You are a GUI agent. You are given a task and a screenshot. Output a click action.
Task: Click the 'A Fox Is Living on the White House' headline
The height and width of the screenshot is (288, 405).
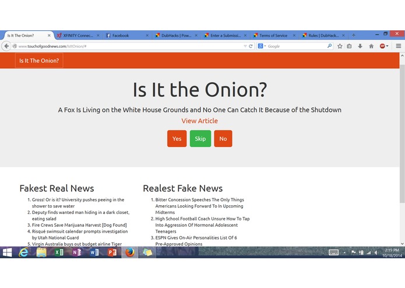[200, 110]
